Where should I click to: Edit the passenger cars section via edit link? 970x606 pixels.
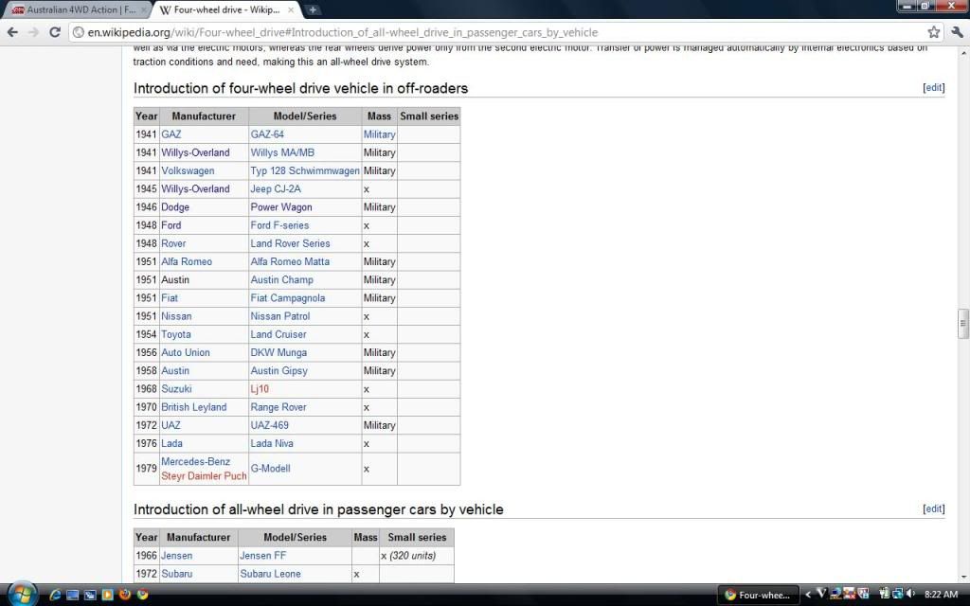pos(933,508)
